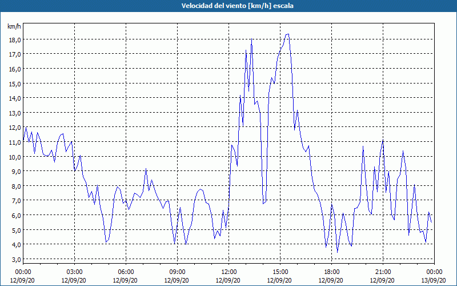Click the 11,0 value on the y-axis
Screen dimensions: 457x286
click(x=15, y=142)
